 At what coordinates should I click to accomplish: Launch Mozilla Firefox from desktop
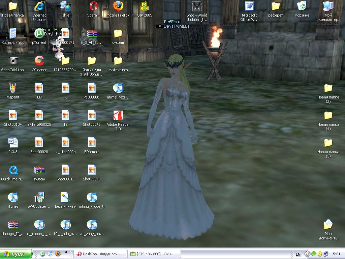point(118,7)
